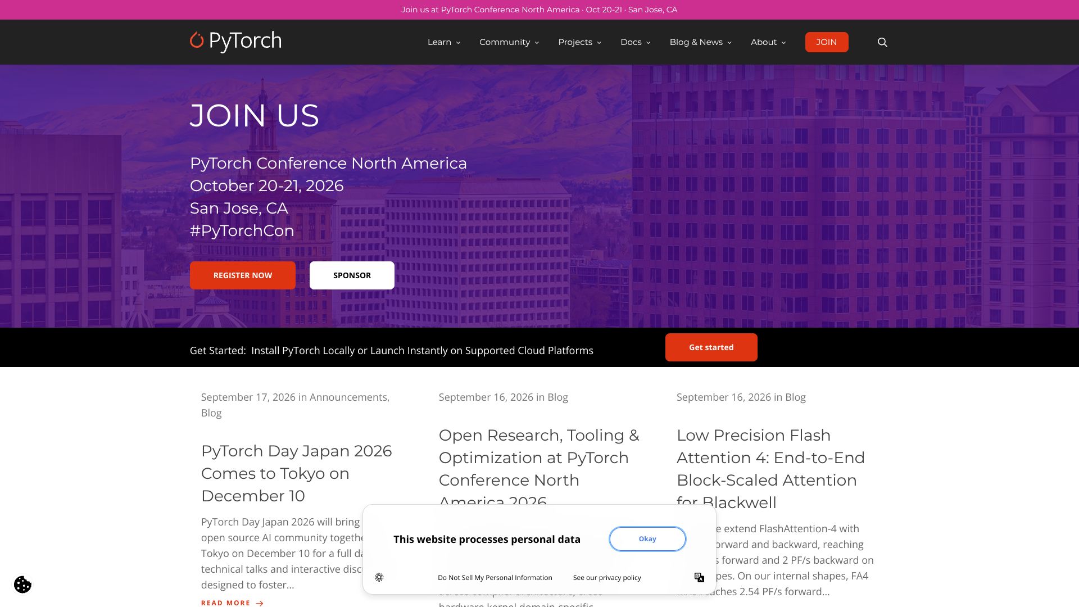This screenshot has height=607, width=1079.
Task: Click the gear icon in consent popup
Action: [x=379, y=577]
